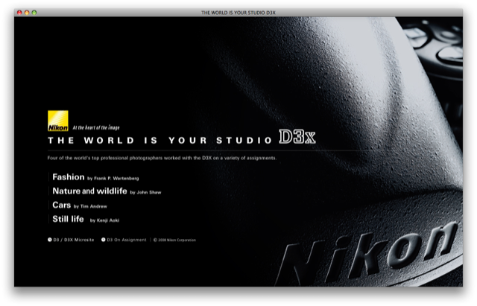Click the yellow minimize window button
The image size is (477, 306).
pos(27,13)
